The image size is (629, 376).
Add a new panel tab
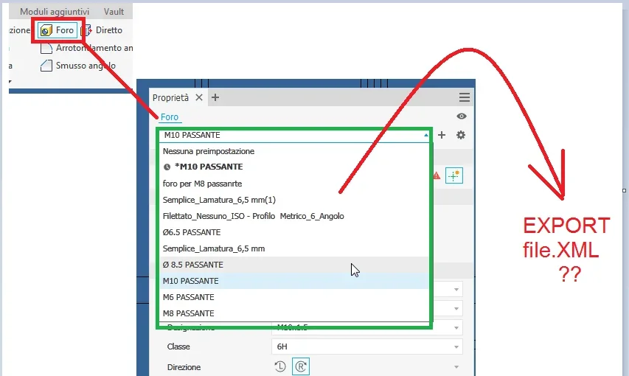pyautogui.click(x=215, y=97)
